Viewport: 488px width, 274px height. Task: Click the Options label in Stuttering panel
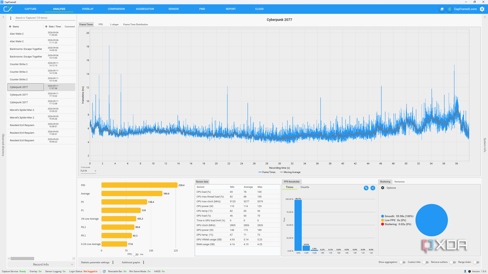(391, 188)
